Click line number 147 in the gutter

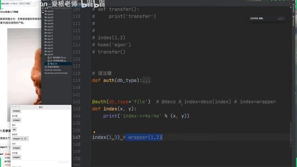click(77, 137)
